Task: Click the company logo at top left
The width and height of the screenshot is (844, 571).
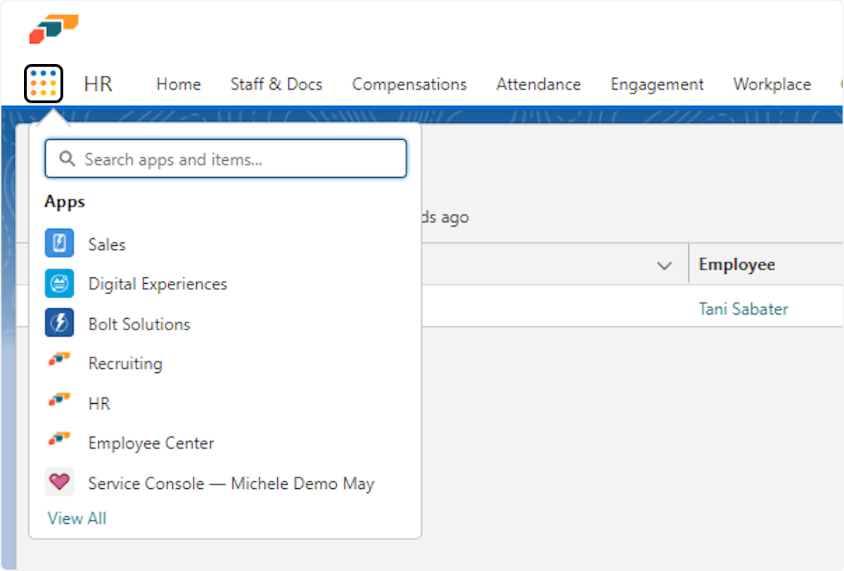Action: pyautogui.click(x=53, y=29)
